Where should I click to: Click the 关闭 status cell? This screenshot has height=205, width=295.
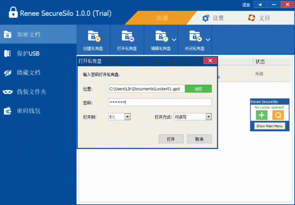click(x=259, y=74)
